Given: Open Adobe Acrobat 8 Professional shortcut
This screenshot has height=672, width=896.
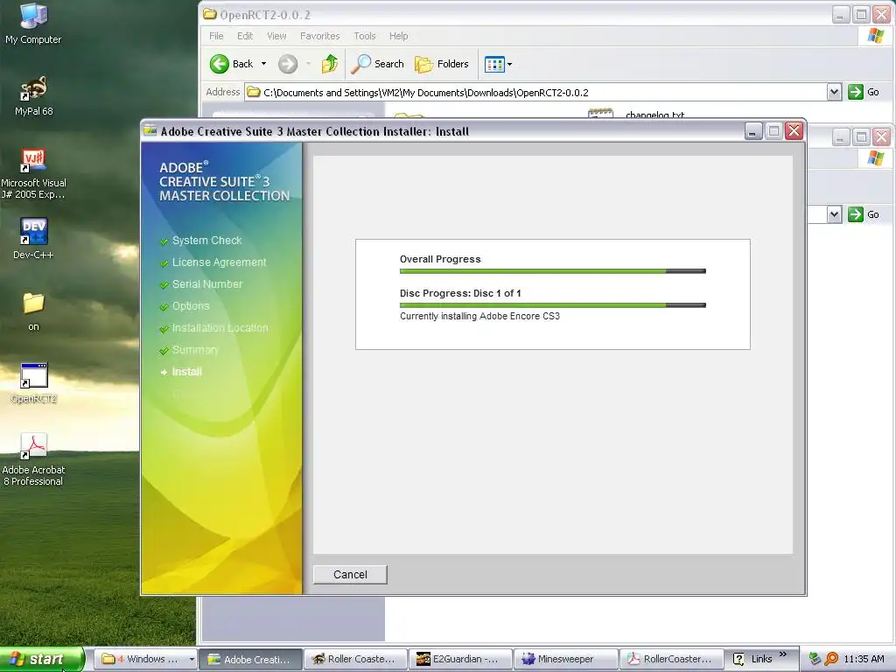Looking at the screenshot, I should click(33, 460).
